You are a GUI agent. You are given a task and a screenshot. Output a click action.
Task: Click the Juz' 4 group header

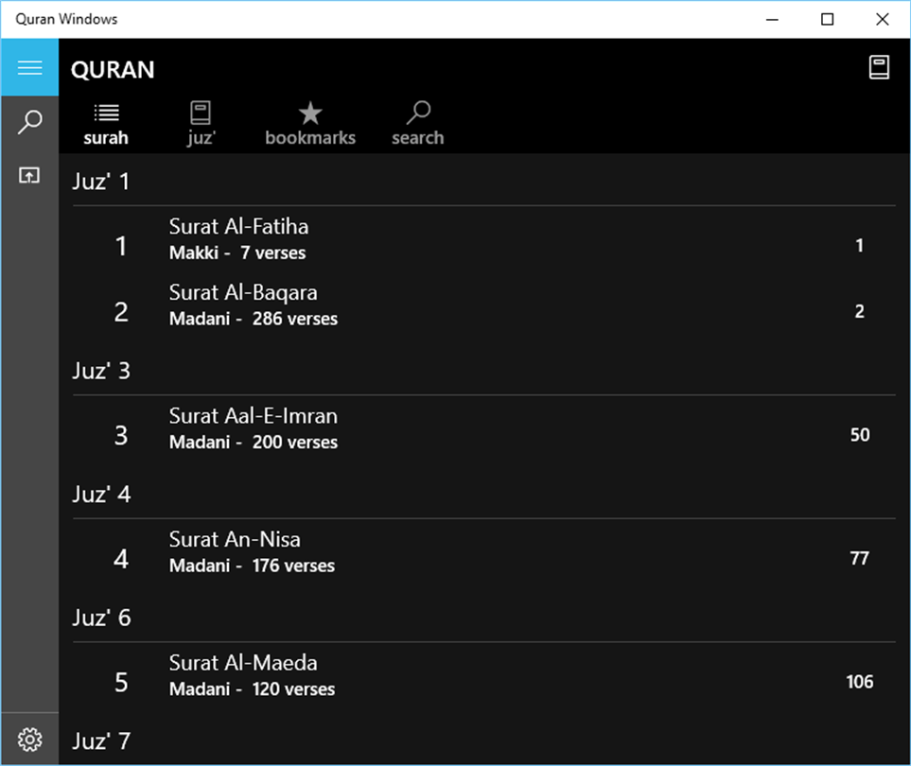coord(101,495)
